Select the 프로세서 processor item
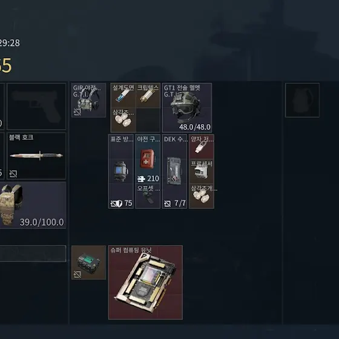Screen dimensions: 339x339 coord(202,171)
